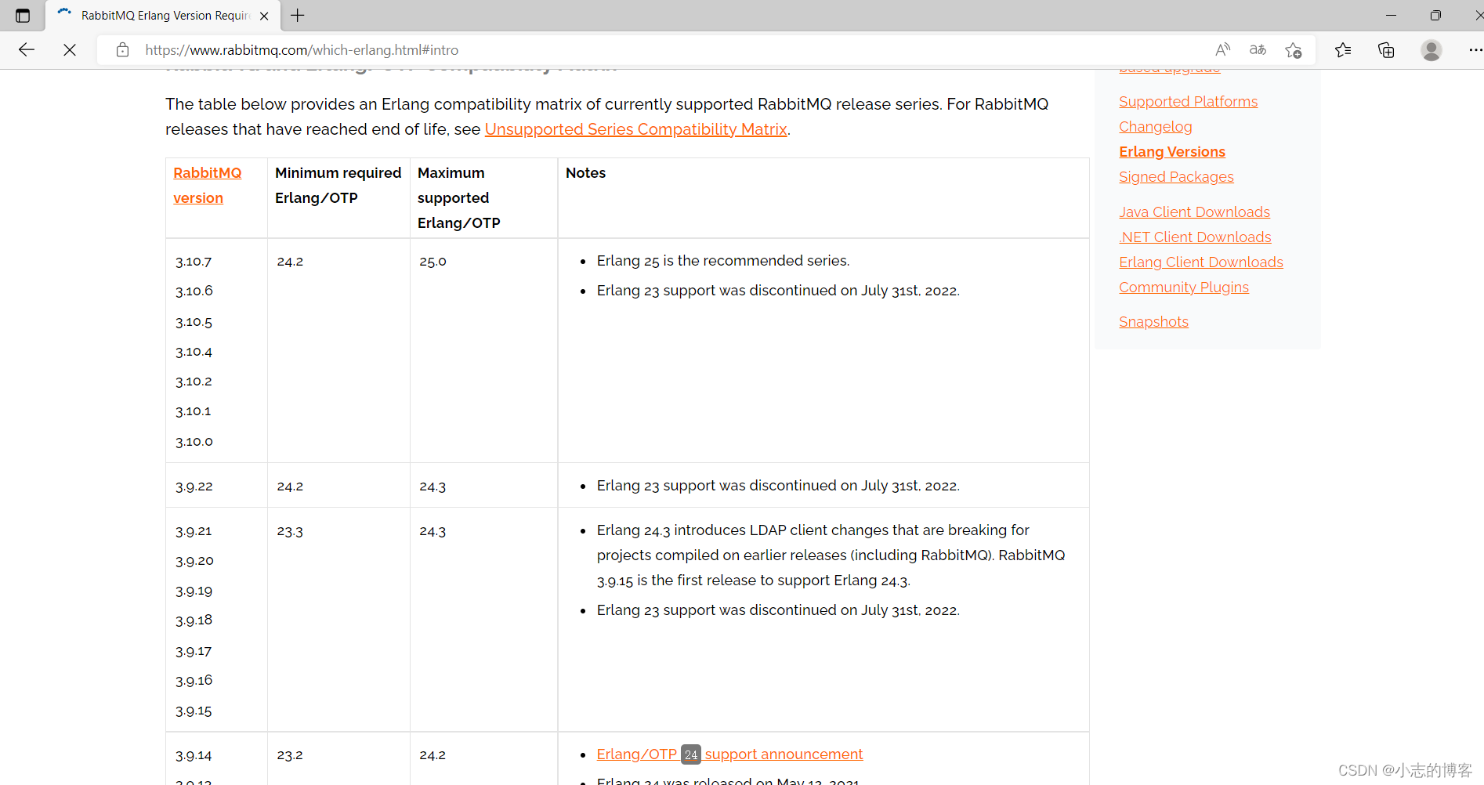This screenshot has width=1484, height=785.
Task: Stop loading the page with X button
Action: click(x=70, y=50)
